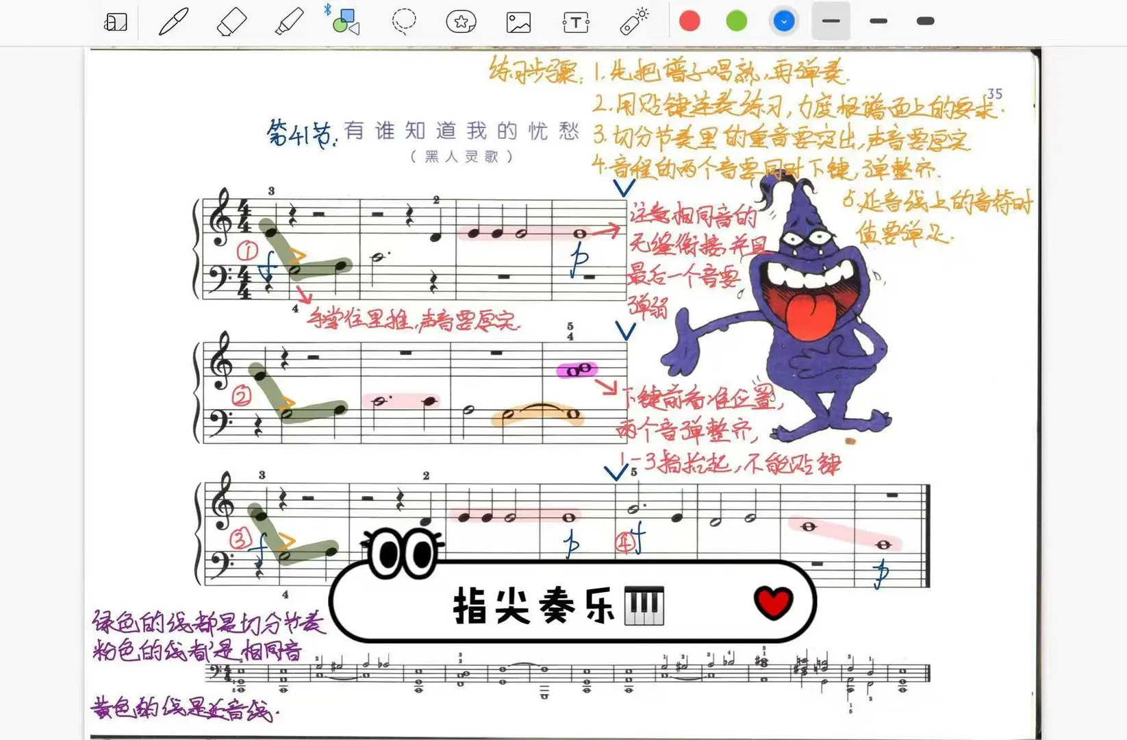This screenshot has height=740, width=1127.
Task: Select the Pen tool
Action: (172, 21)
